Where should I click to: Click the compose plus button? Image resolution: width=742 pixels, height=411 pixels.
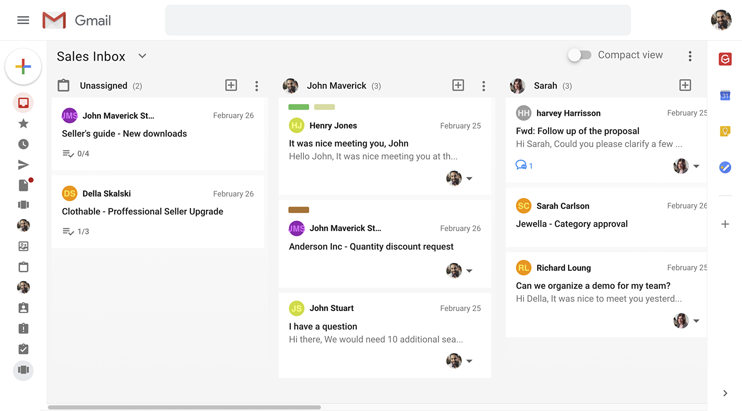pyautogui.click(x=23, y=66)
